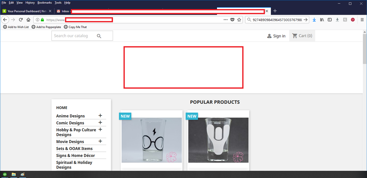Open Movie Designs category link
Screen dimensions: 367x178
[x=70, y=141]
